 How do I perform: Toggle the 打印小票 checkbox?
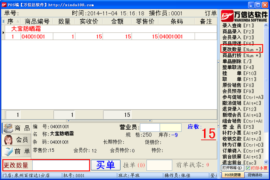248,168
